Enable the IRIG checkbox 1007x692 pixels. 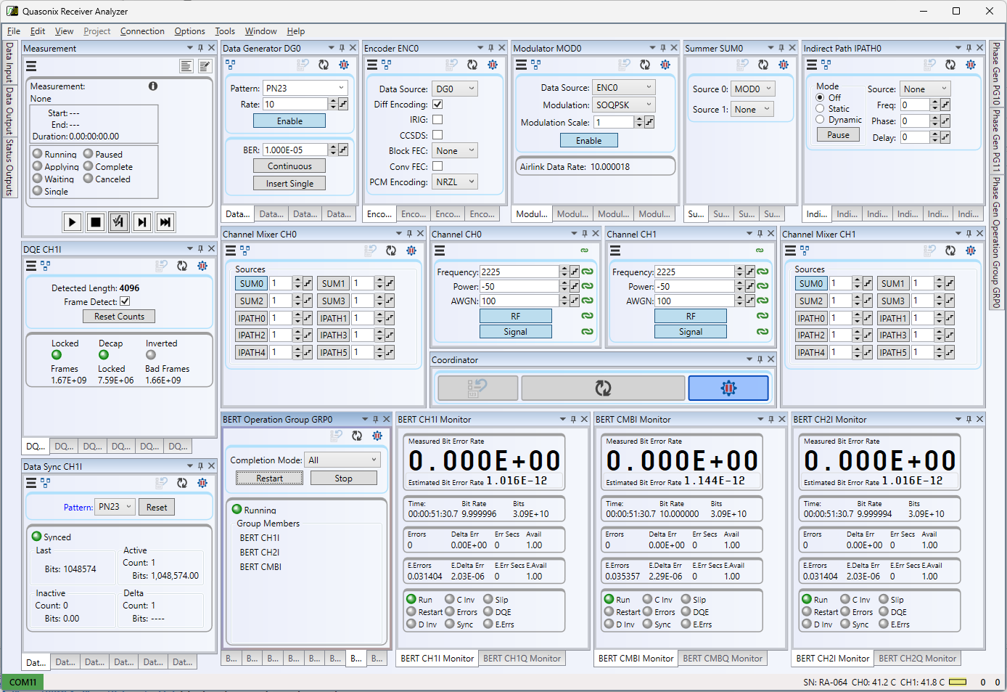(437, 120)
